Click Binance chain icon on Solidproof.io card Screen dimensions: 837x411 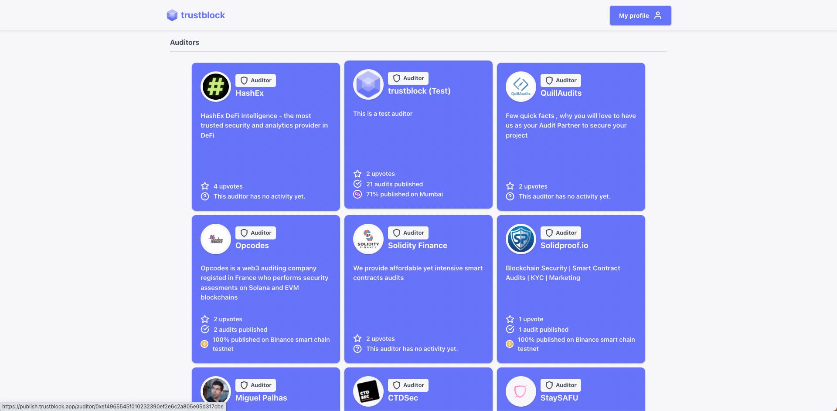click(510, 344)
